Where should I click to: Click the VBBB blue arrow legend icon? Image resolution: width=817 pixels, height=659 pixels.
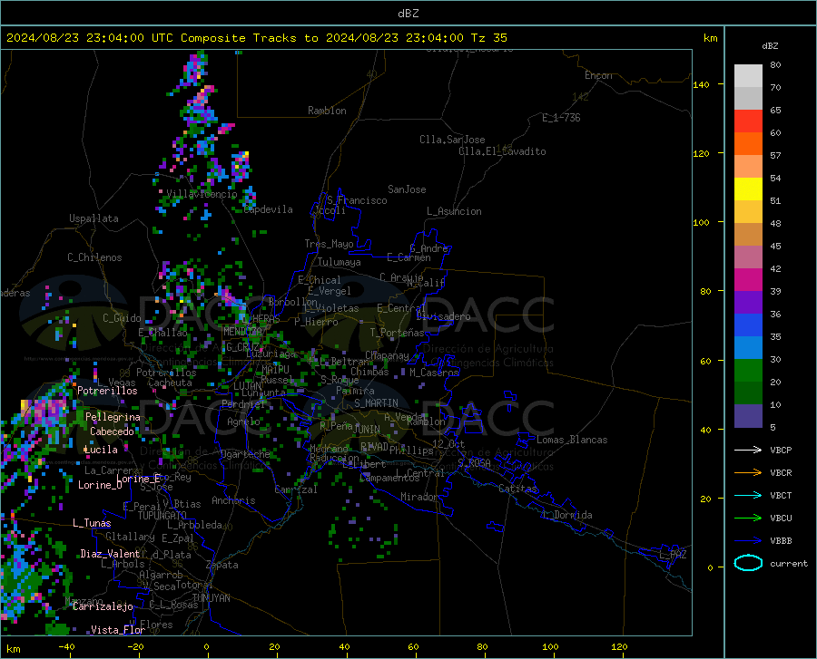pos(748,540)
